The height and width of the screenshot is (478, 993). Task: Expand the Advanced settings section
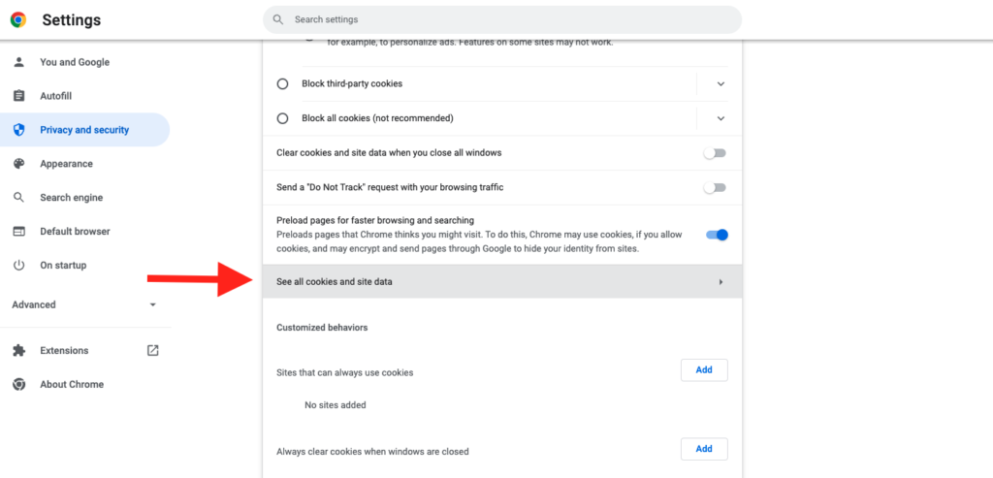point(84,305)
